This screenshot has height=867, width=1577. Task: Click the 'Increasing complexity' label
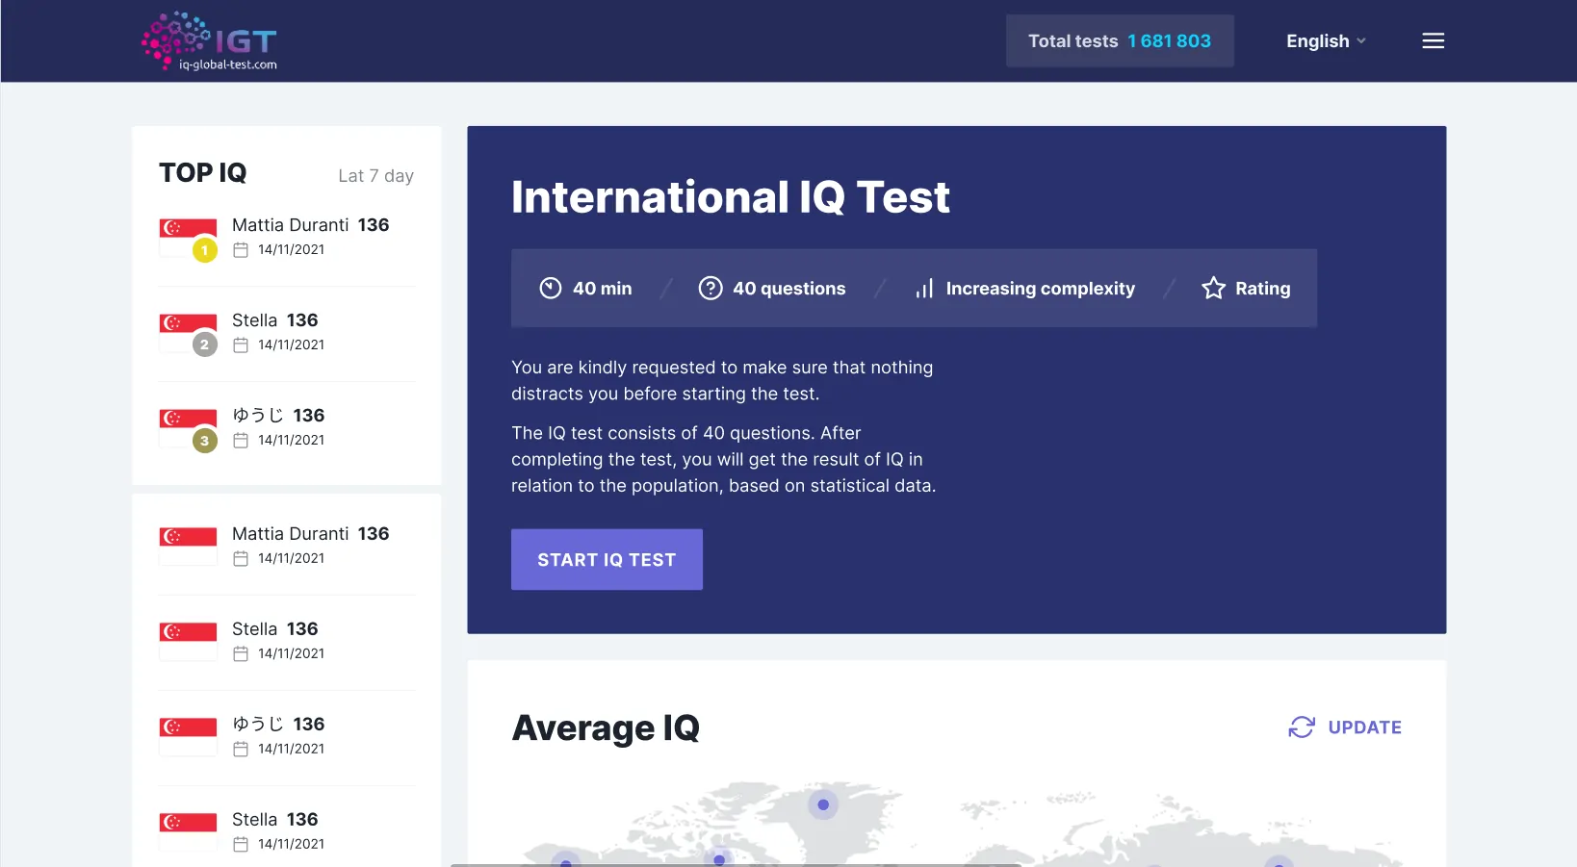point(1040,289)
